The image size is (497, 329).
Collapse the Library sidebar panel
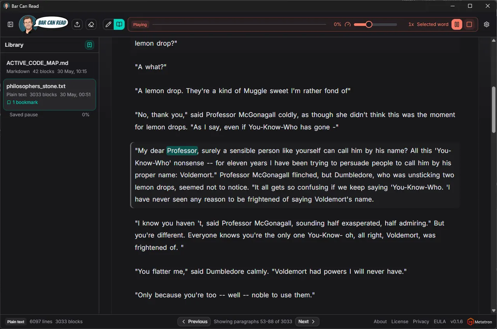pyautogui.click(x=10, y=24)
